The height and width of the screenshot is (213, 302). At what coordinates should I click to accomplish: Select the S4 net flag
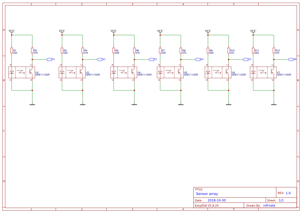pyautogui.click(x=198, y=59)
